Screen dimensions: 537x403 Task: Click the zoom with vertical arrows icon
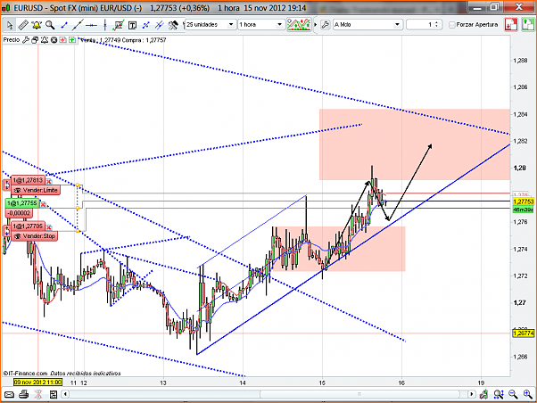pos(499,394)
